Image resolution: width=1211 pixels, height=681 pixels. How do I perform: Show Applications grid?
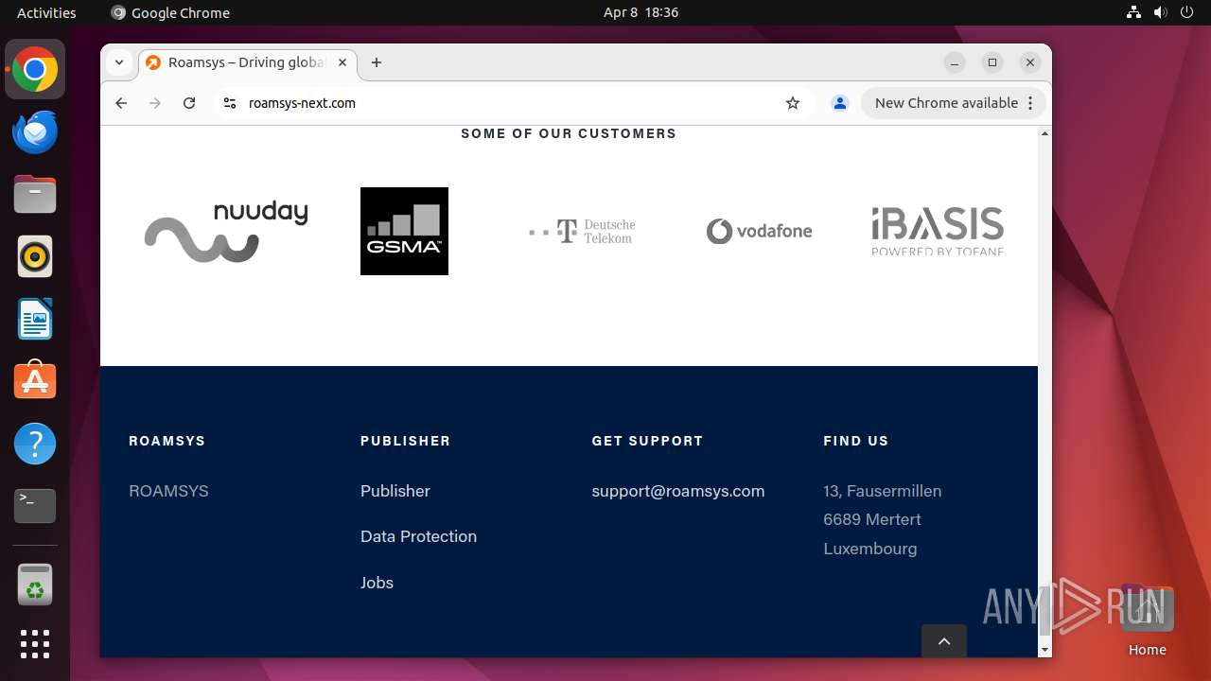[35, 644]
